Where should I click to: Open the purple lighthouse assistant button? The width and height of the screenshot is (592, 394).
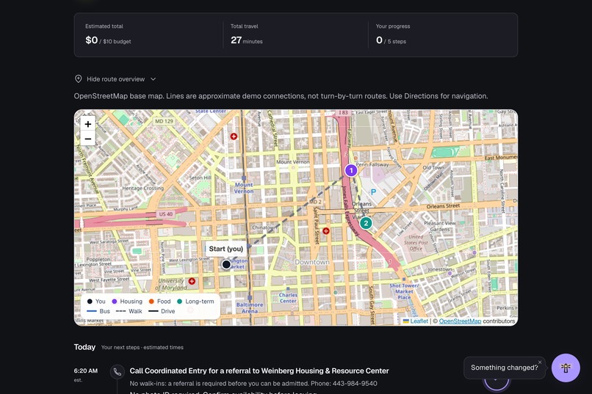click(x=566, y=368)
